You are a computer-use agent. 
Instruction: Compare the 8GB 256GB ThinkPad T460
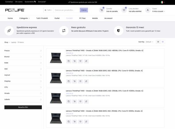(x=86, y=122)
